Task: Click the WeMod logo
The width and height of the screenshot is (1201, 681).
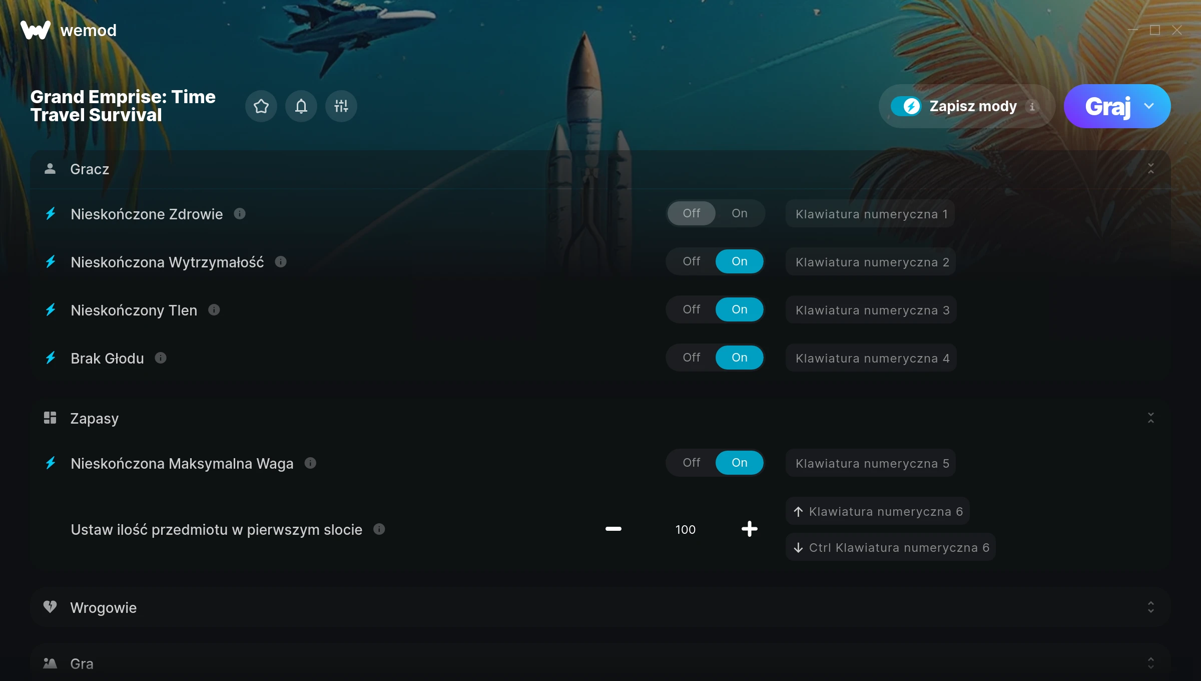Action: coord(69,30)
